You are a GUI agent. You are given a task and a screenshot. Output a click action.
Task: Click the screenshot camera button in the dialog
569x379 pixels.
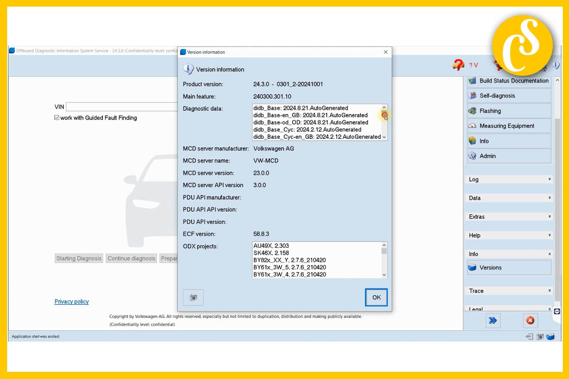point(193,298)
